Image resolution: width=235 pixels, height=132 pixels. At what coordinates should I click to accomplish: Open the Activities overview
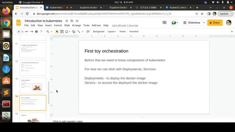(x=7, y=2)
